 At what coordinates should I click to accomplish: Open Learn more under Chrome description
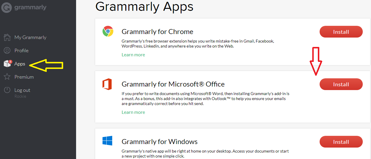133,55
